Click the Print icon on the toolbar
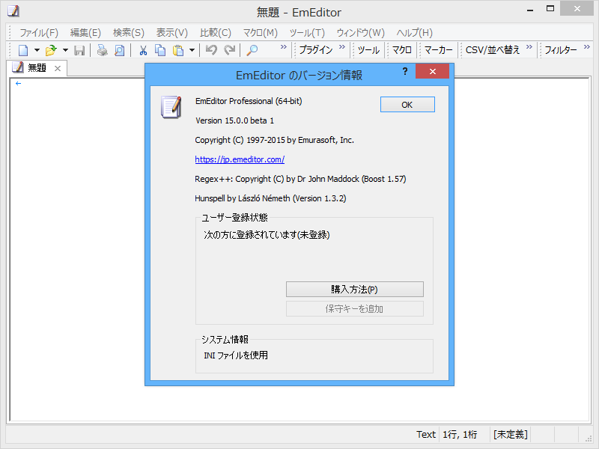The height and width of the screenshot is (449, 599). tap(102, 49)
